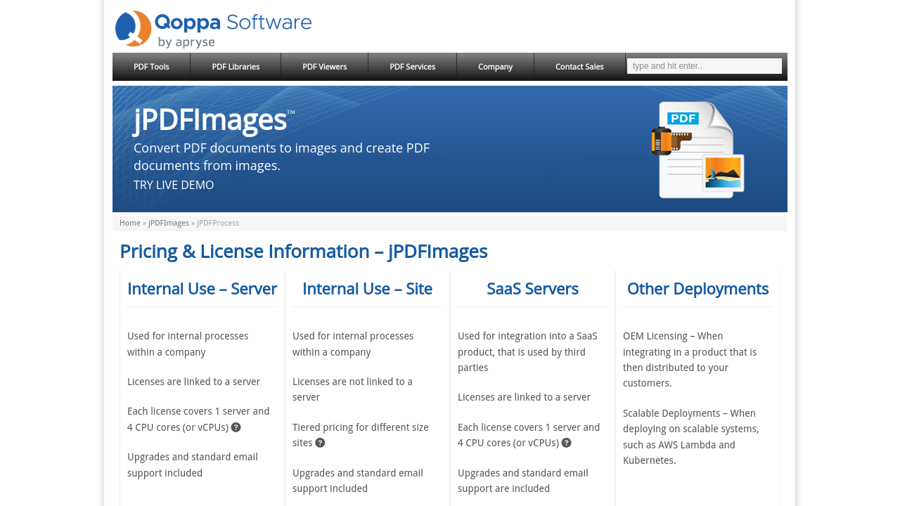Click the TRY LIVE DEMO link
Image resolution: width=900 pixels, height=506 pixels.
(x=174, y=185)
